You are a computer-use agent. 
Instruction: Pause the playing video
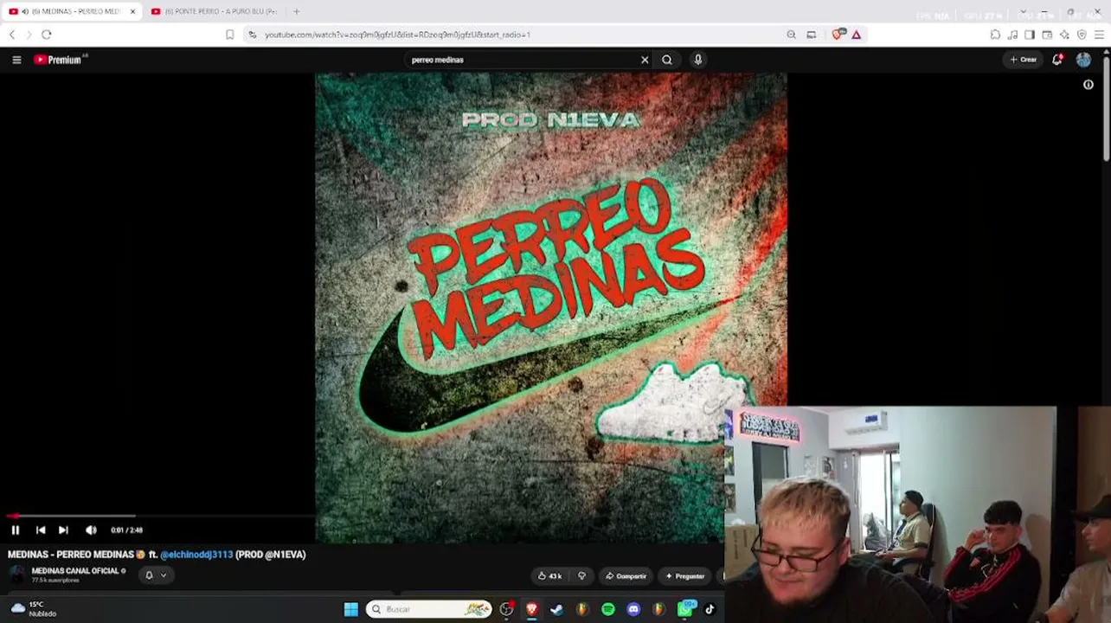click(16, 530)
